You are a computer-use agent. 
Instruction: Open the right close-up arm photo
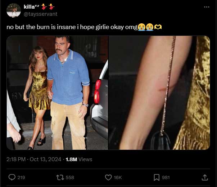pyautogui.click(x=159, y=93)
